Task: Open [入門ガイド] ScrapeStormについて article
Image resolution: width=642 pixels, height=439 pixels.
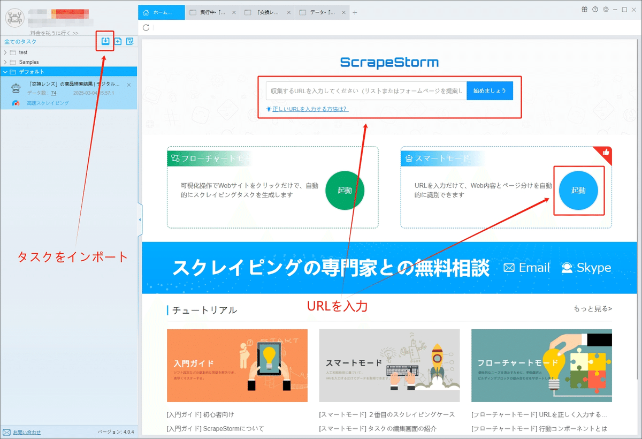Action: [x=215, y=428]
